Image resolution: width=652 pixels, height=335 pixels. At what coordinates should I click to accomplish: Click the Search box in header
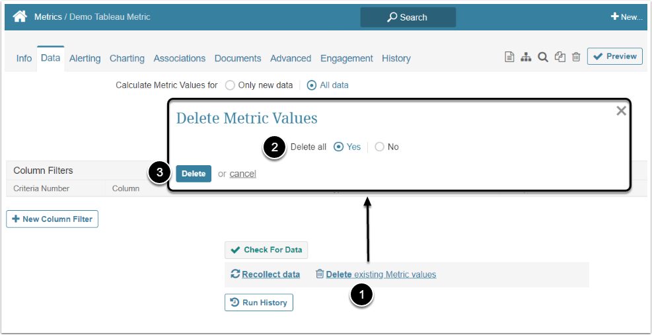(x=408, y=17)
